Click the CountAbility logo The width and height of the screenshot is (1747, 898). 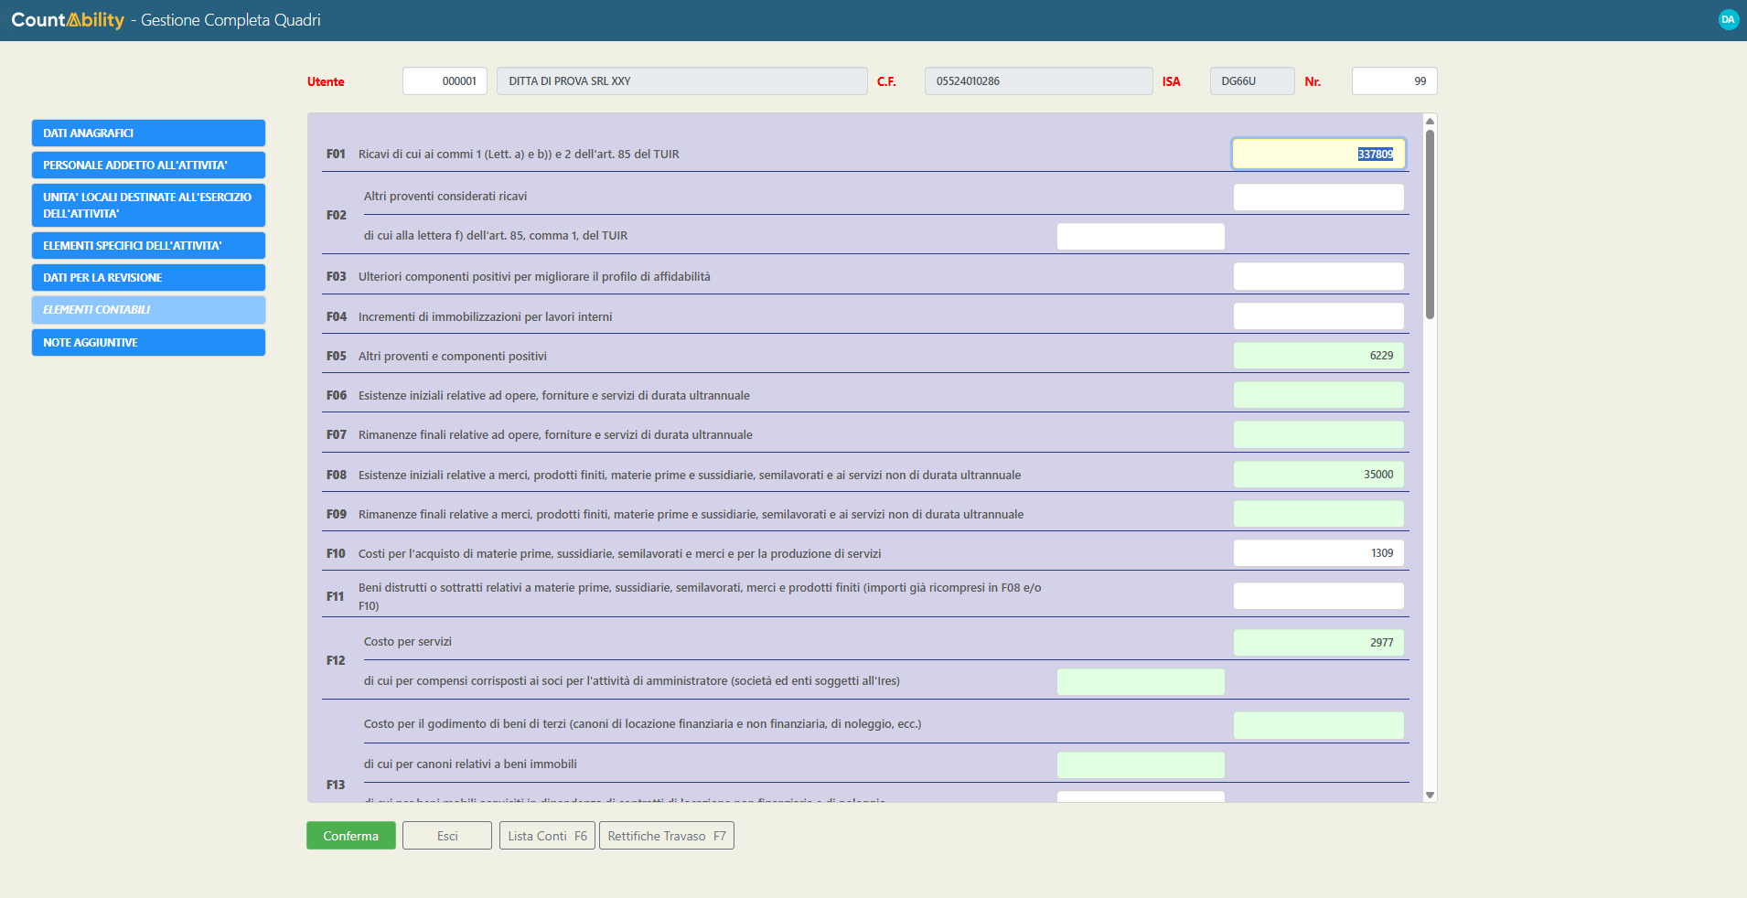[68, 20]
